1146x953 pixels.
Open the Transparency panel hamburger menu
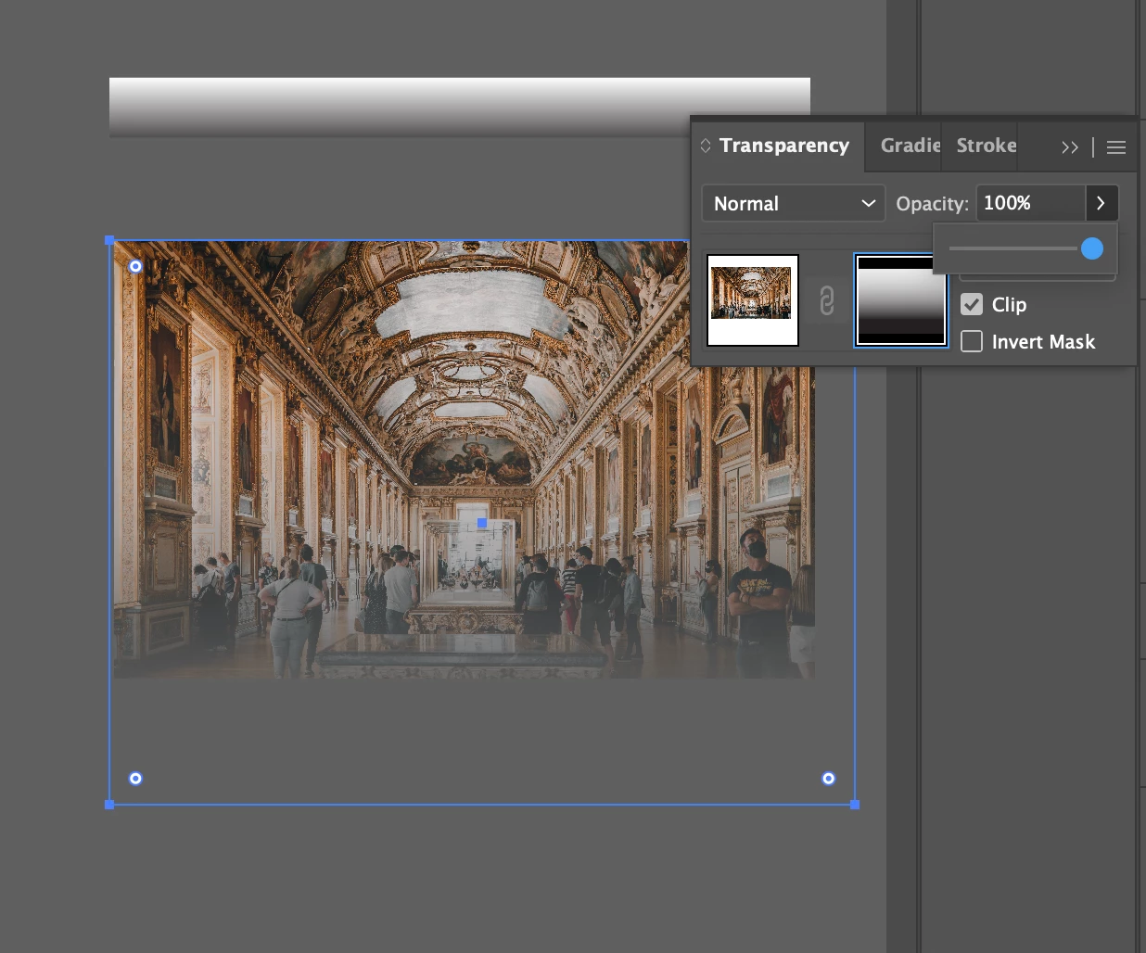click(1116, 147)
